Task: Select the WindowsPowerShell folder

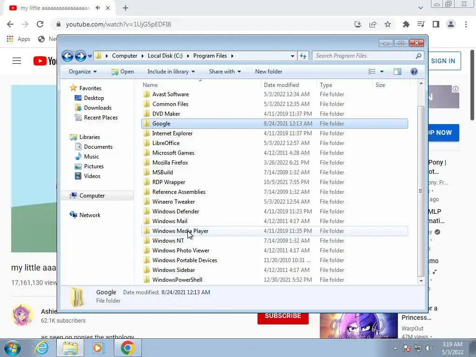Action: (274, 280)
